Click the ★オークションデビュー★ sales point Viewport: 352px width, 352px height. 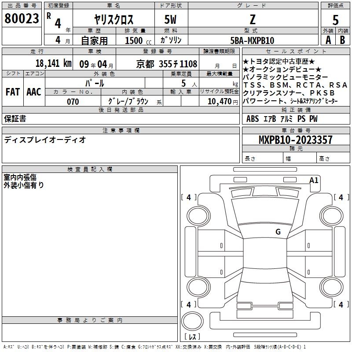click(x=282, y=70)
